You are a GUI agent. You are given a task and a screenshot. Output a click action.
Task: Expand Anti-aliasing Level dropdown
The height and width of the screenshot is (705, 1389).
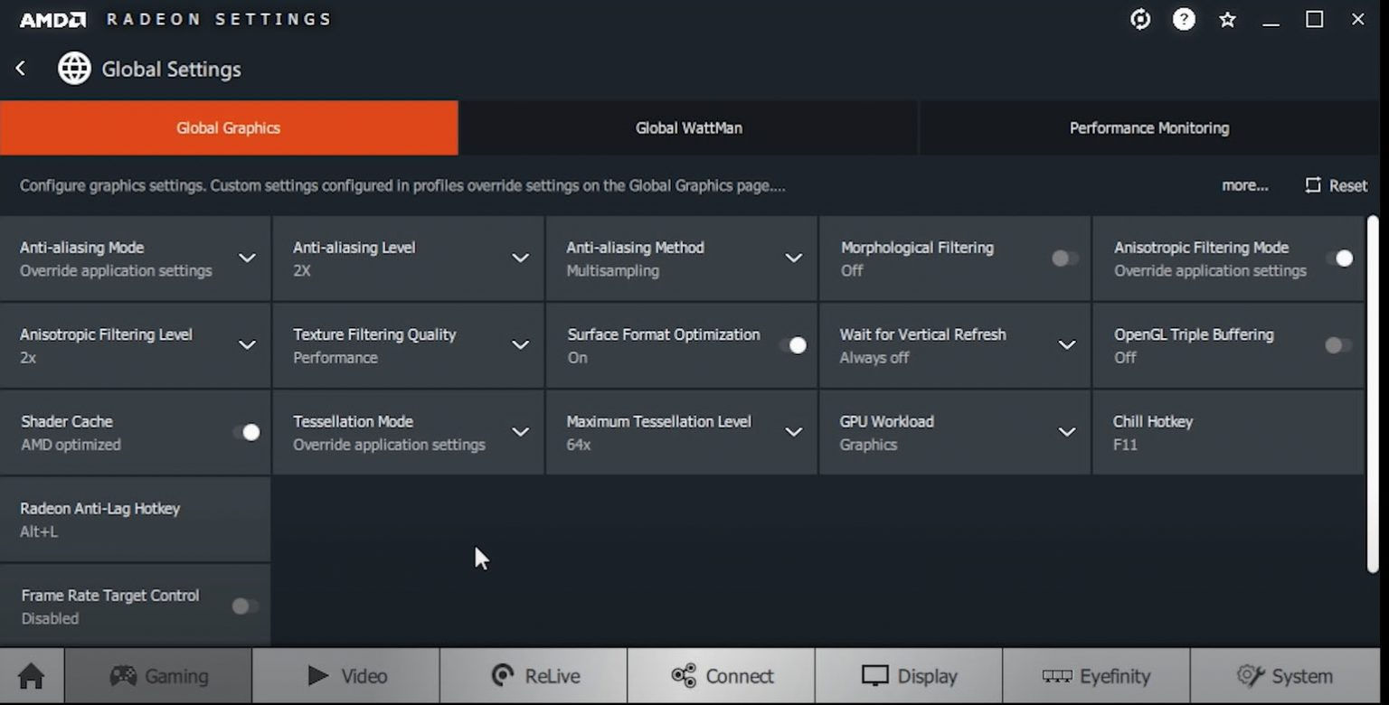coord(521,258)
